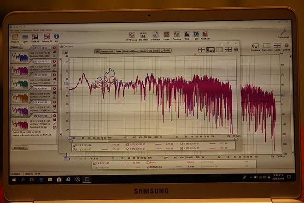Remove measurement 9:20:14:25 with red X

pyautogui.click(x=54, y=116)
